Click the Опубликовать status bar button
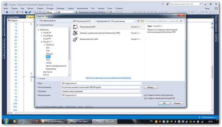Image resolution: width=222 pixels, height=127 pixels. [207, 117]
